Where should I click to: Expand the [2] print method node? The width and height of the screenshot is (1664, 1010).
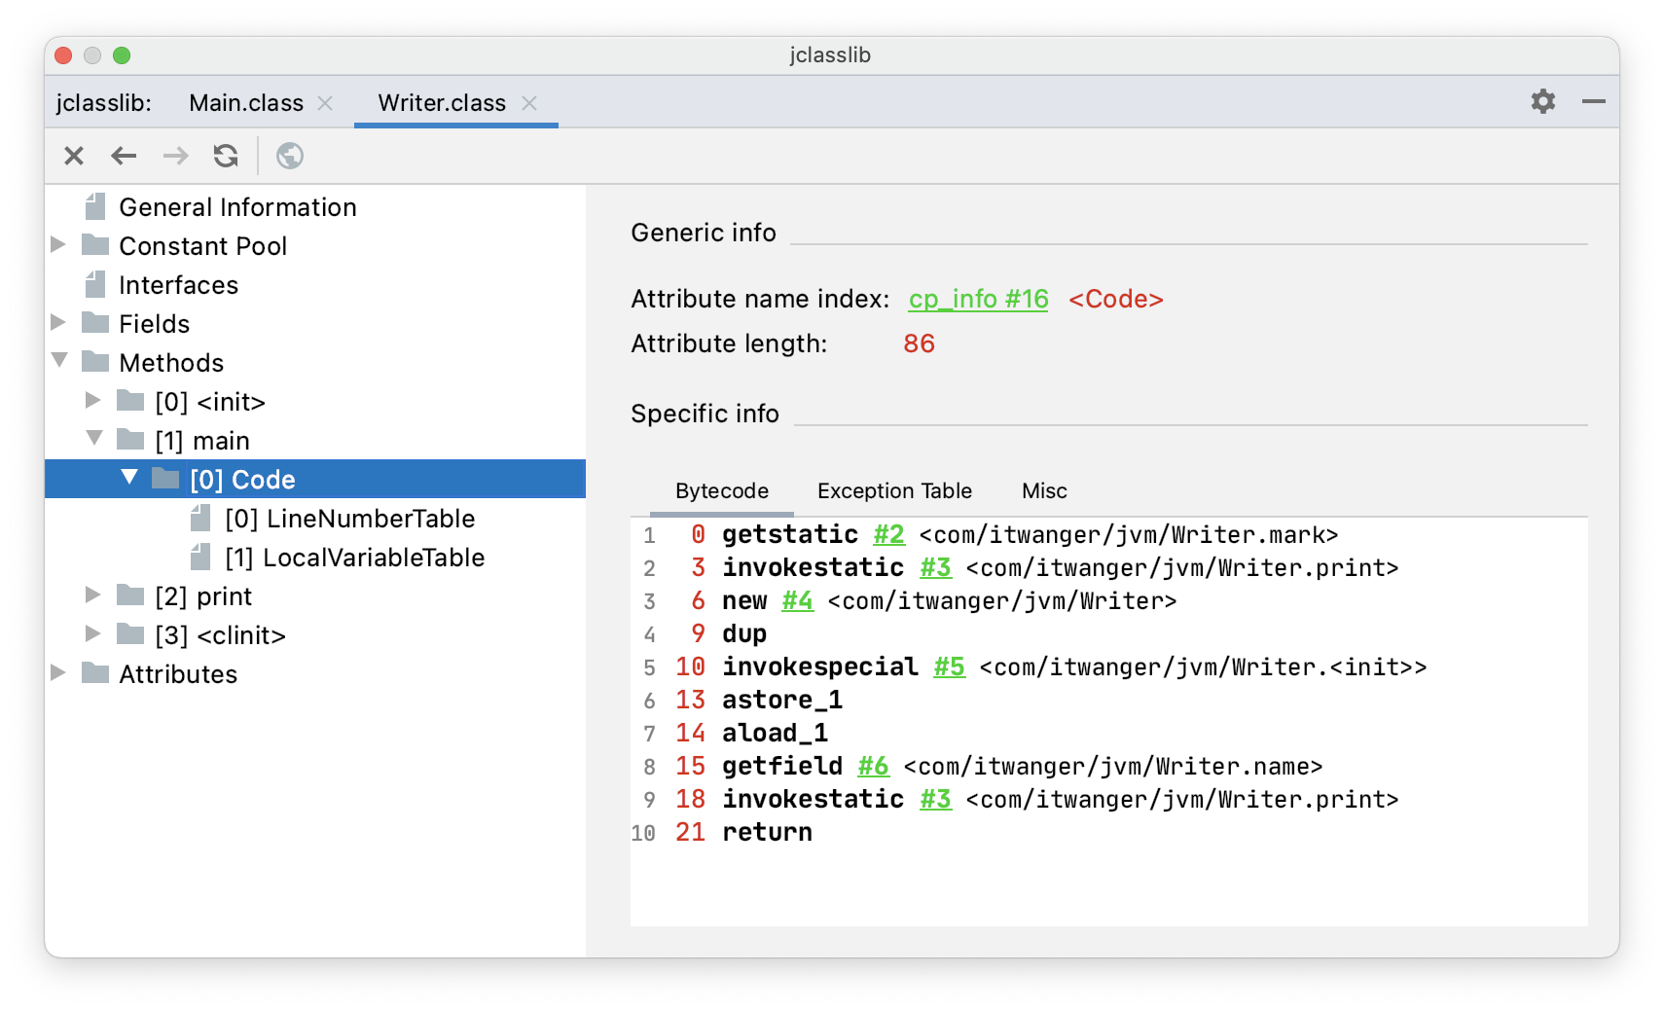coord(93,595)
